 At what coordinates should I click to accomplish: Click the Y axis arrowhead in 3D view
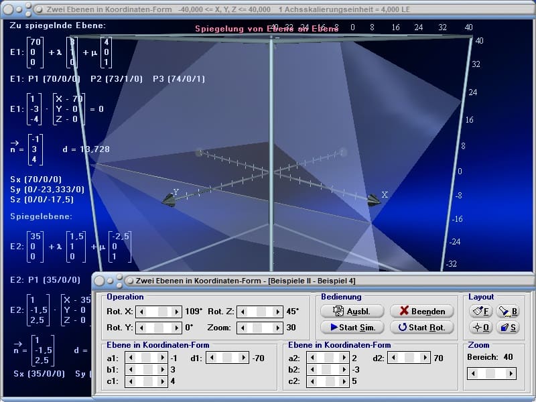click(169, 200)
